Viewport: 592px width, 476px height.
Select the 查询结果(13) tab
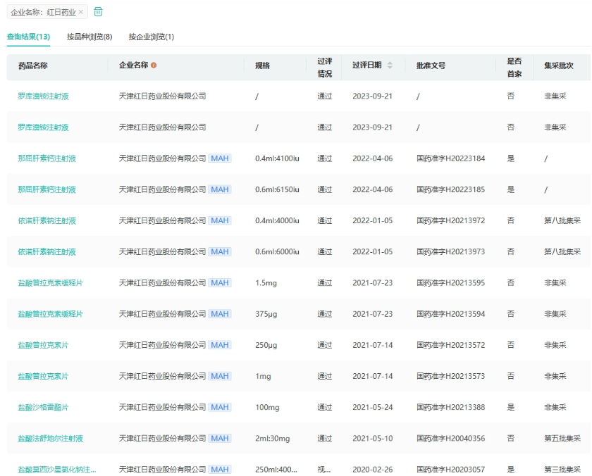[x=28, y=37]
